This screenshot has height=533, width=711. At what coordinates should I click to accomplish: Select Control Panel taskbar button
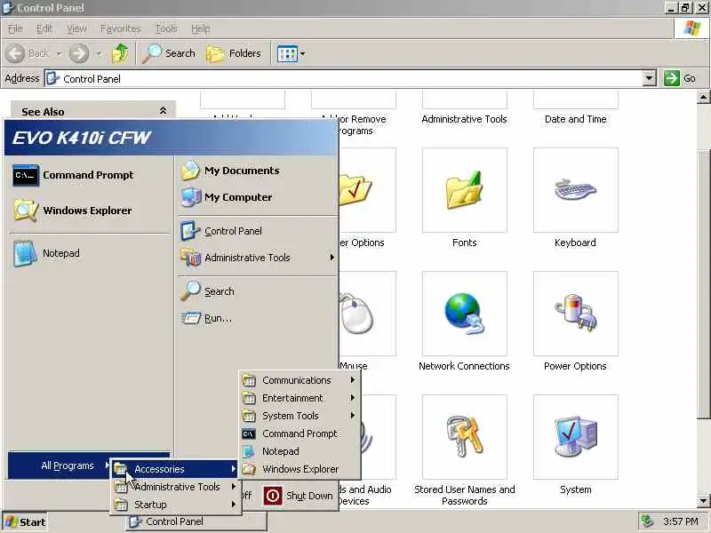pyautogui.click(x=196, y=521)
